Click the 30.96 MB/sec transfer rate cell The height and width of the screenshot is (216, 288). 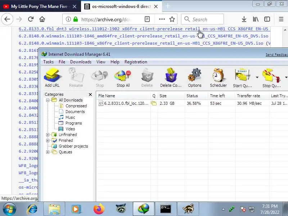click(x=249, y=103)
